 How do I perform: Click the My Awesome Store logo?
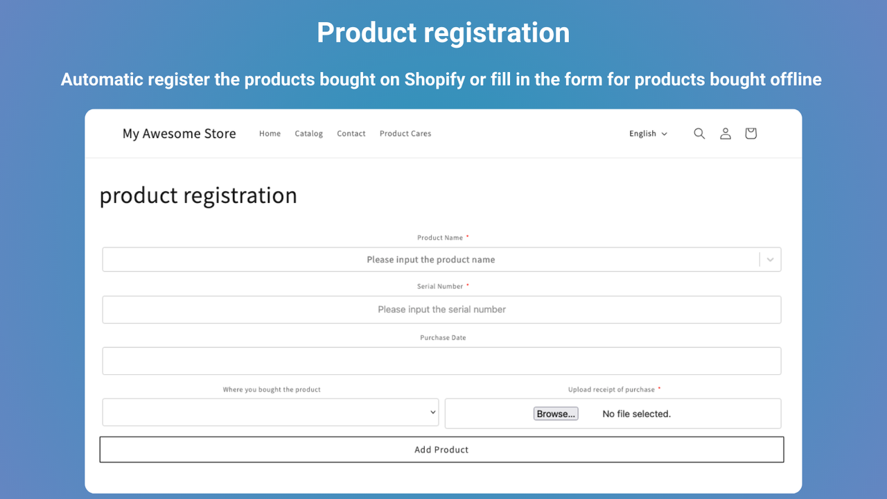(x=179, y=133)
